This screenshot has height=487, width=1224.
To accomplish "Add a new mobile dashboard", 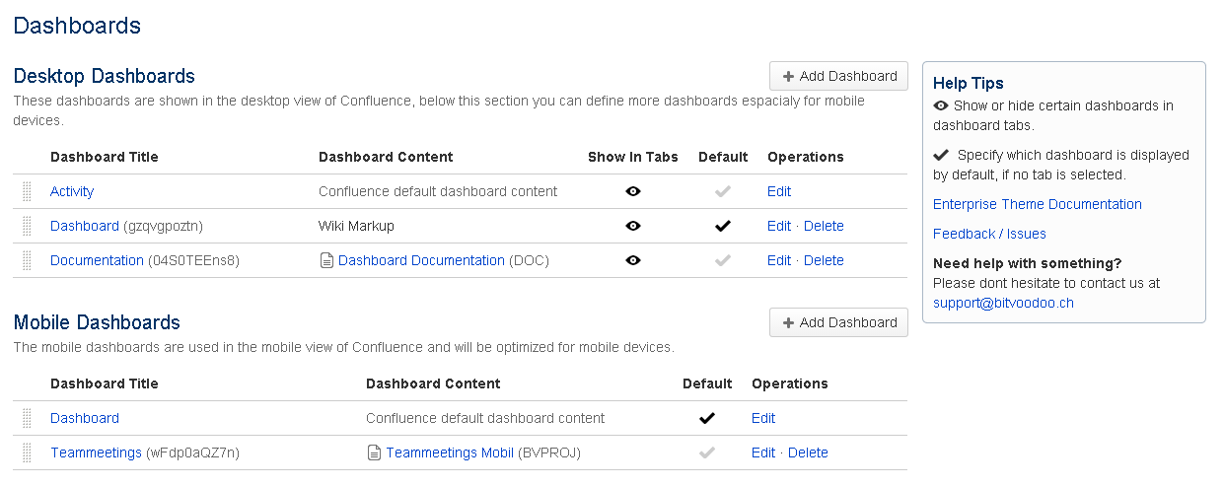I will pos(838,322).
